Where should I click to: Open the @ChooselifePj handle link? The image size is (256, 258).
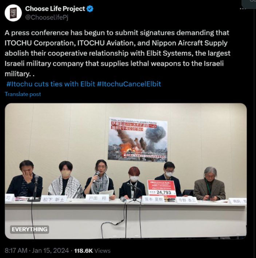pos(47,17)
